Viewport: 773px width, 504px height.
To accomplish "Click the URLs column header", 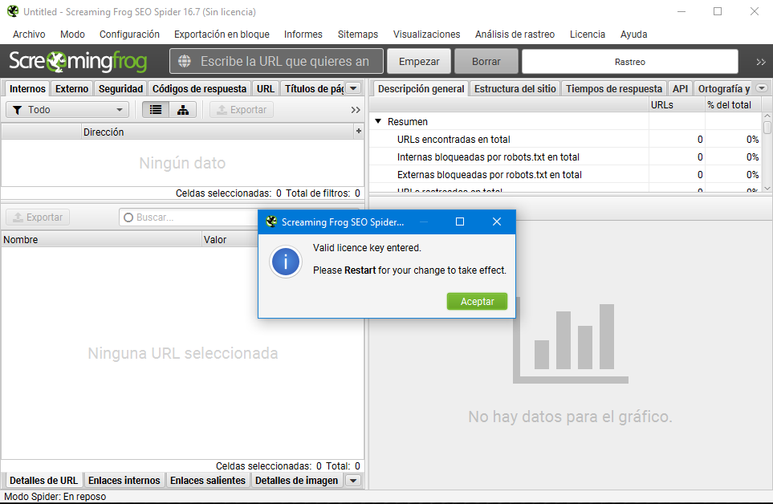I will click(x=677, y=104).
